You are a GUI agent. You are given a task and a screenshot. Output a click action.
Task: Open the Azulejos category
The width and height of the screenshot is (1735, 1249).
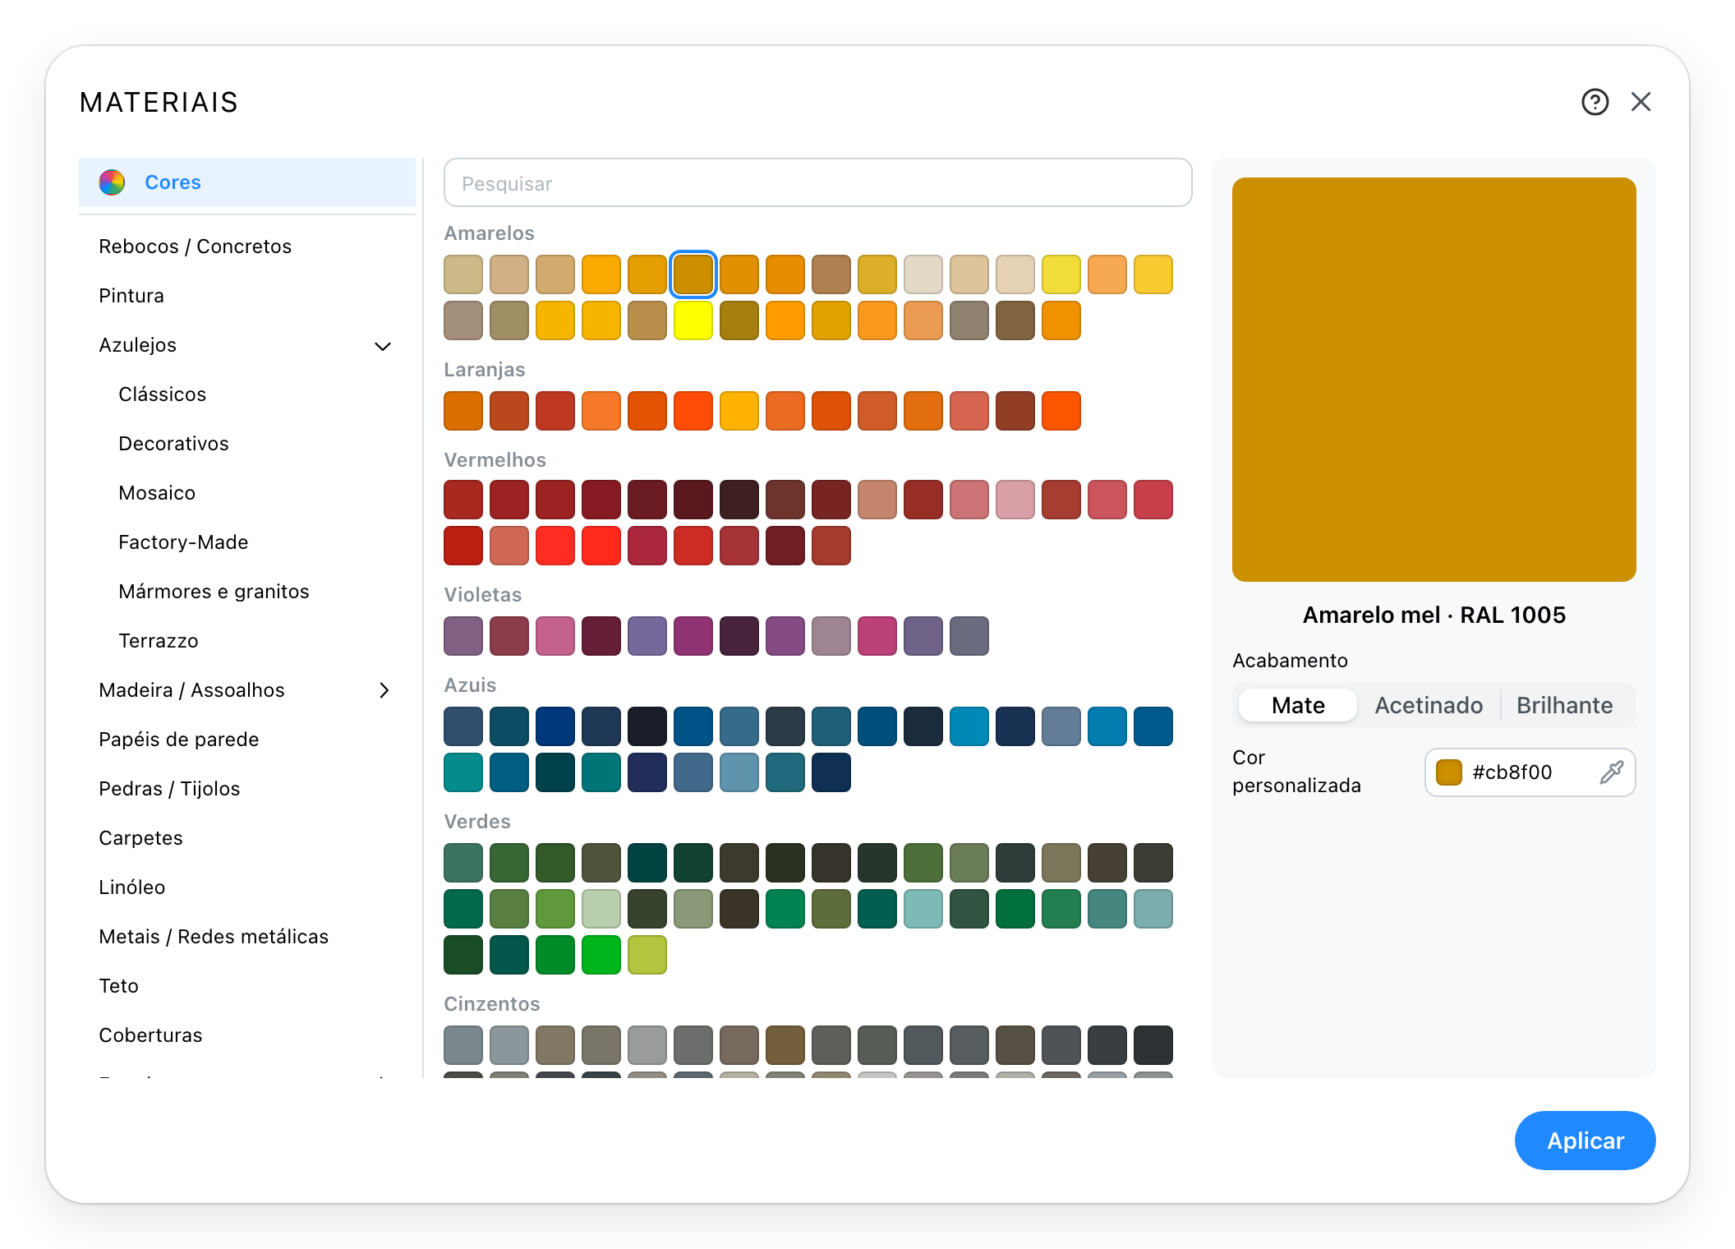point(137,345)
